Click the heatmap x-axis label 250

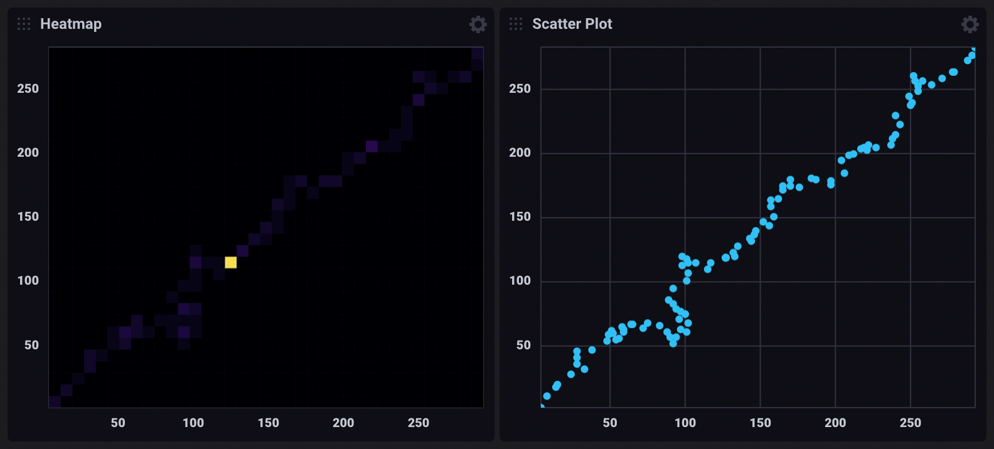tap(419, 423)
